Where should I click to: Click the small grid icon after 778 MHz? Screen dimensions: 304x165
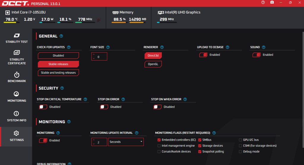tap(99, 20)
